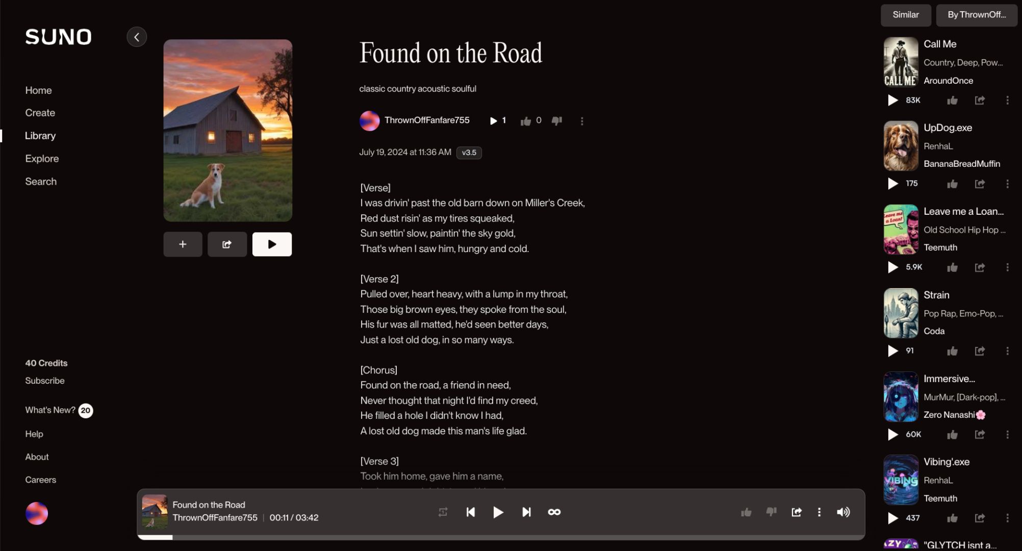The image size is (1022, 551).
Task: Open Explore in the sidebar
Action: 42,159
